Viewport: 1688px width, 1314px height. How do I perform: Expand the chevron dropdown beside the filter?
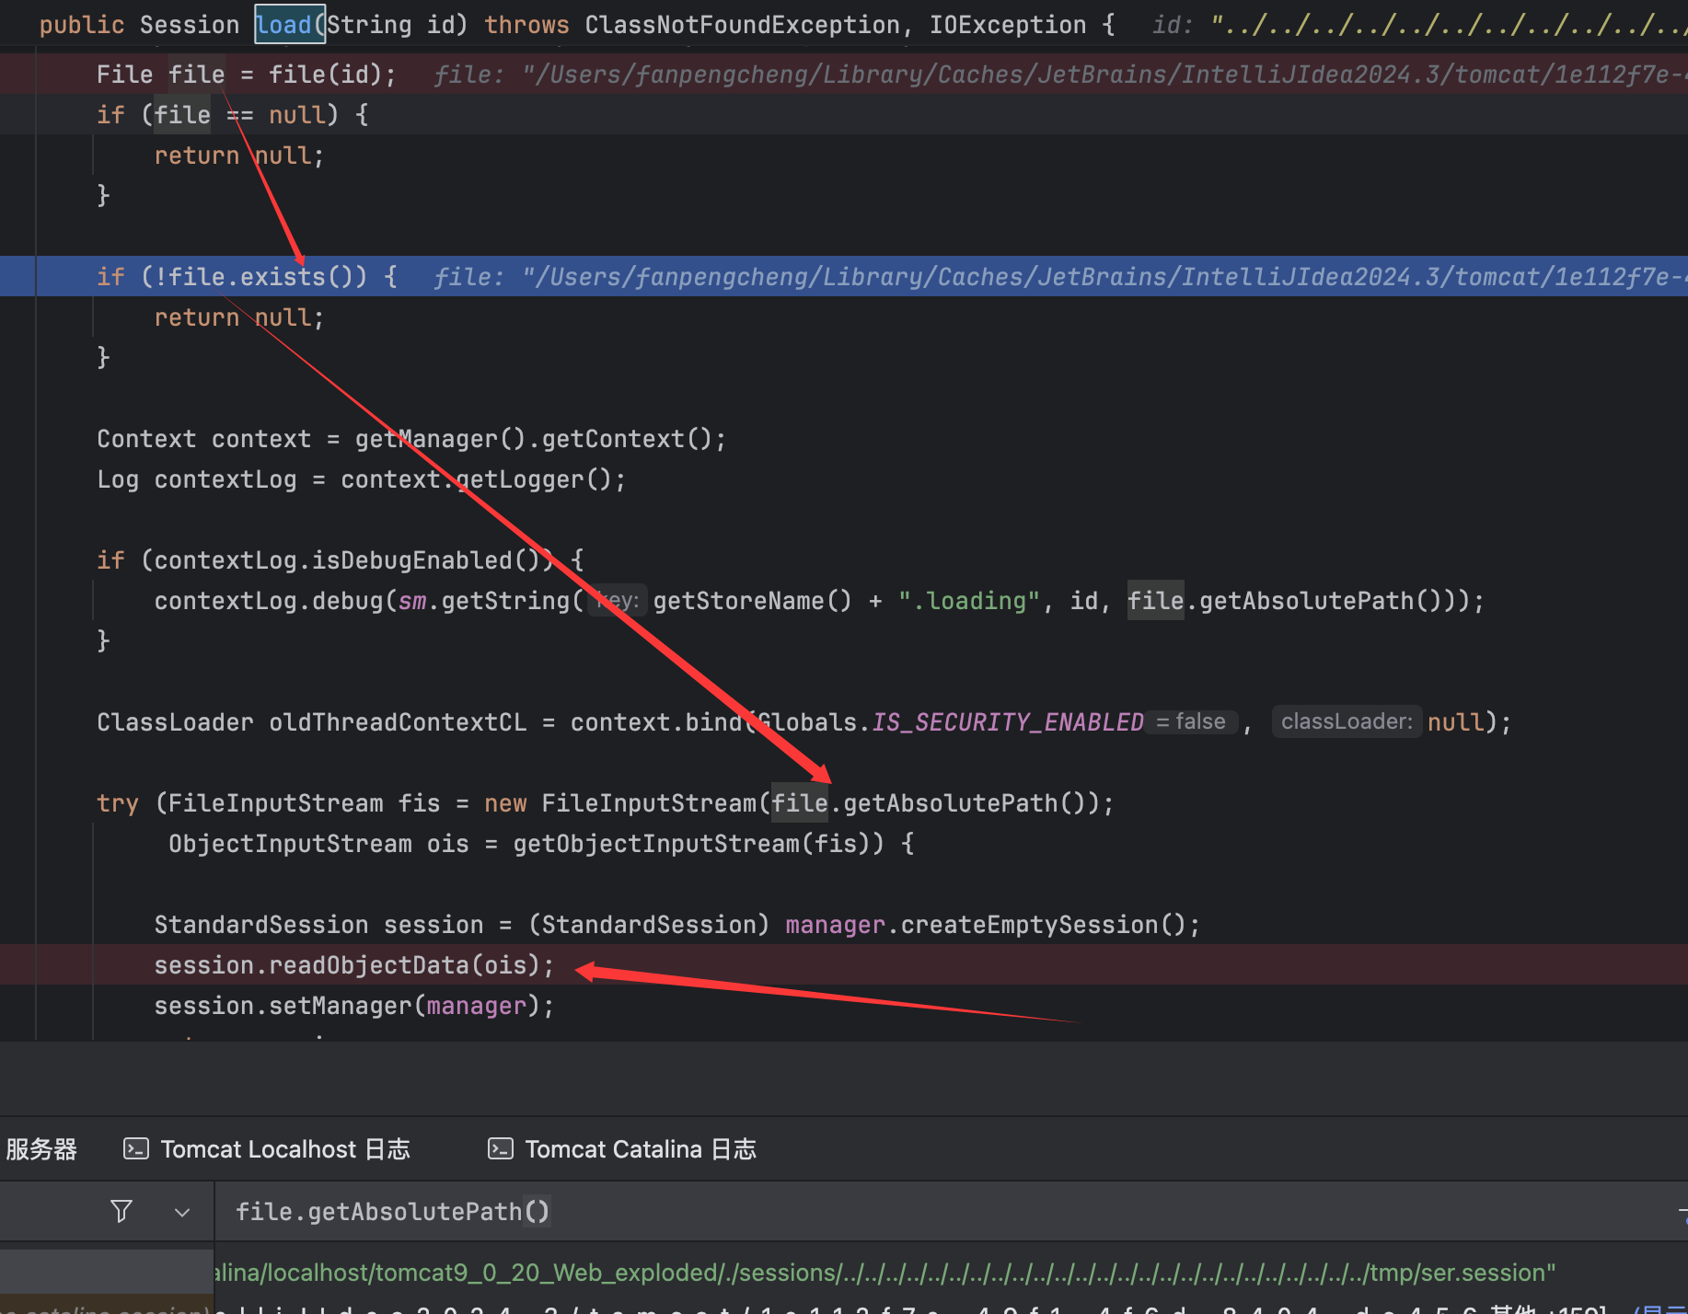(x=182, y=1212)
